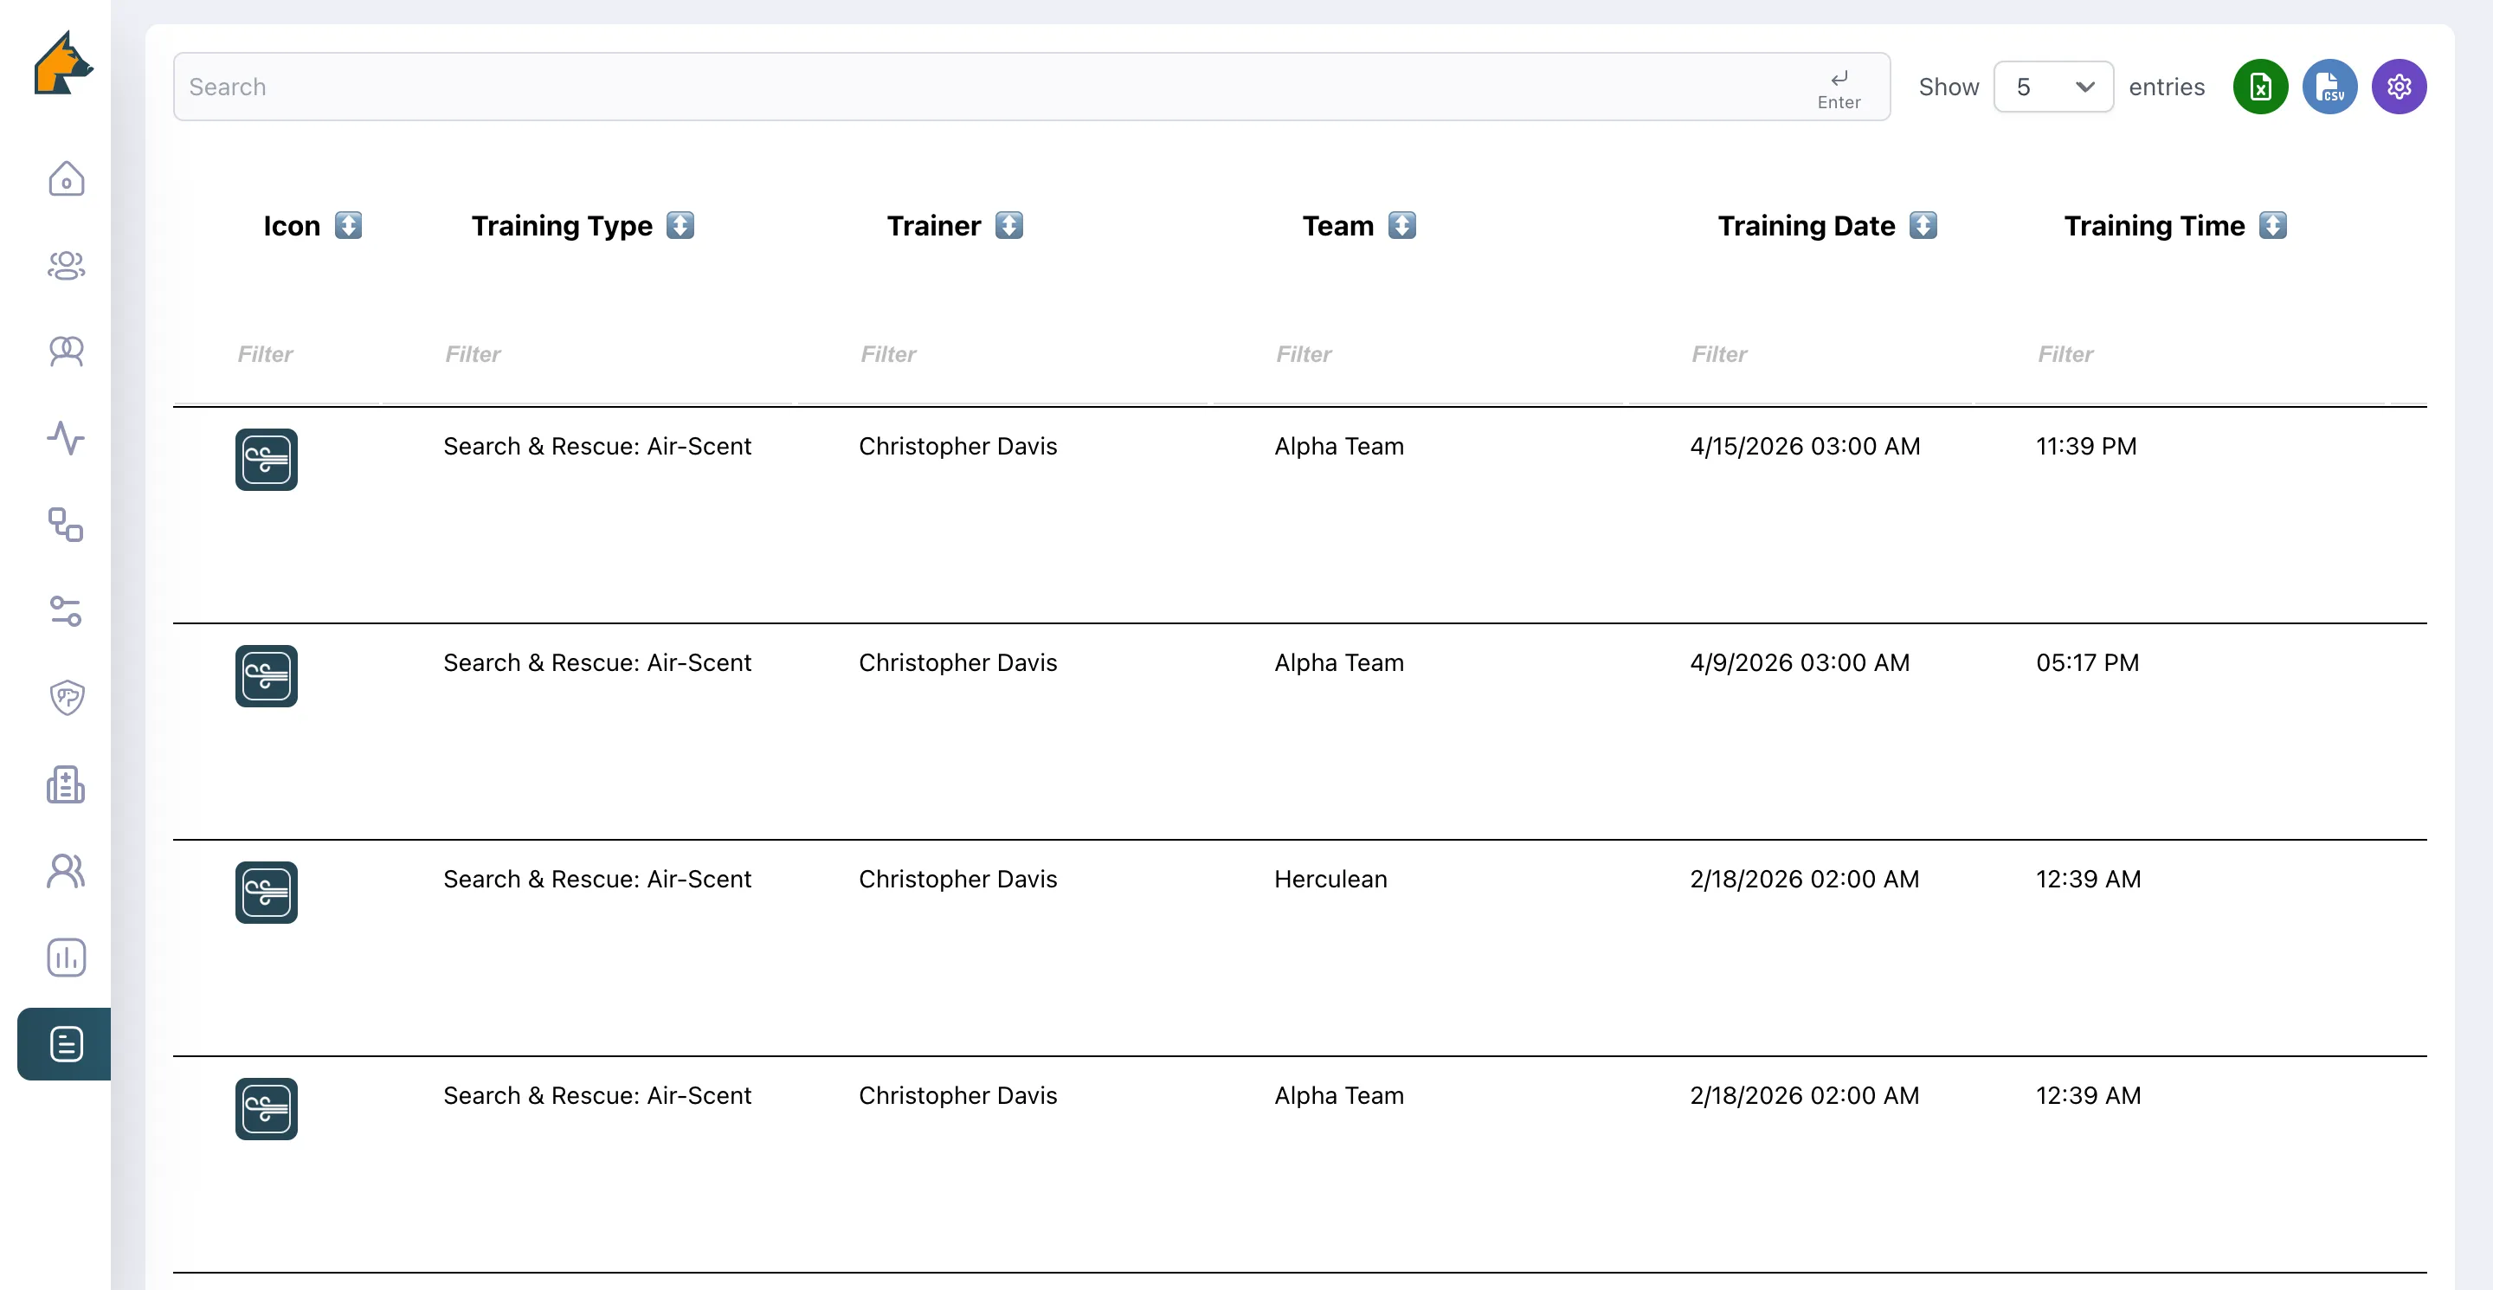This screenshot has height=1290, width=2493.
Task: Click the Training Time filter field
Action: [2181, 354]
